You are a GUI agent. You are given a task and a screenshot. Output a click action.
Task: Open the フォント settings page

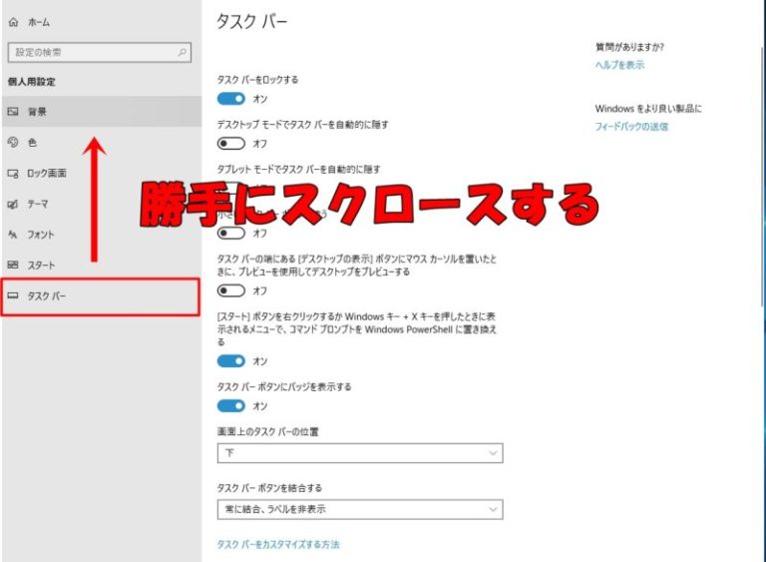point(102,235)
